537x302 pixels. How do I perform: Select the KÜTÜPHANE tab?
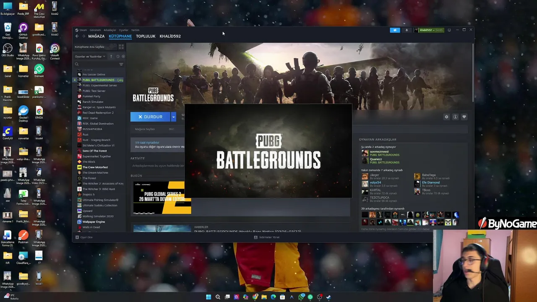point(120,36)
